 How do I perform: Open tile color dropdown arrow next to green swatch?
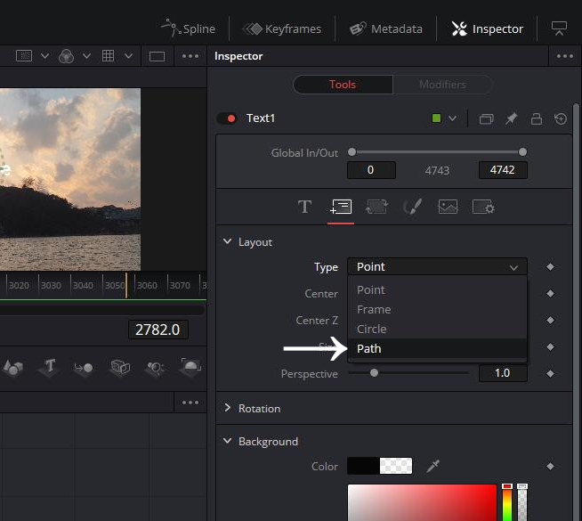(x=452, y=118)
